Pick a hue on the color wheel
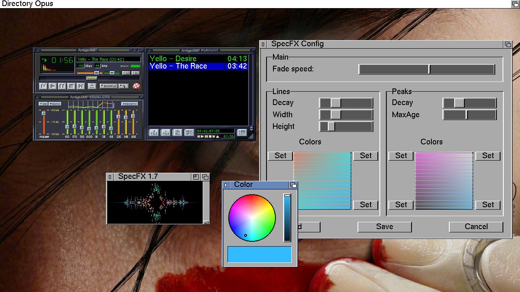The height and width of the screenshot is (292, 520). (x=252, y=218)
